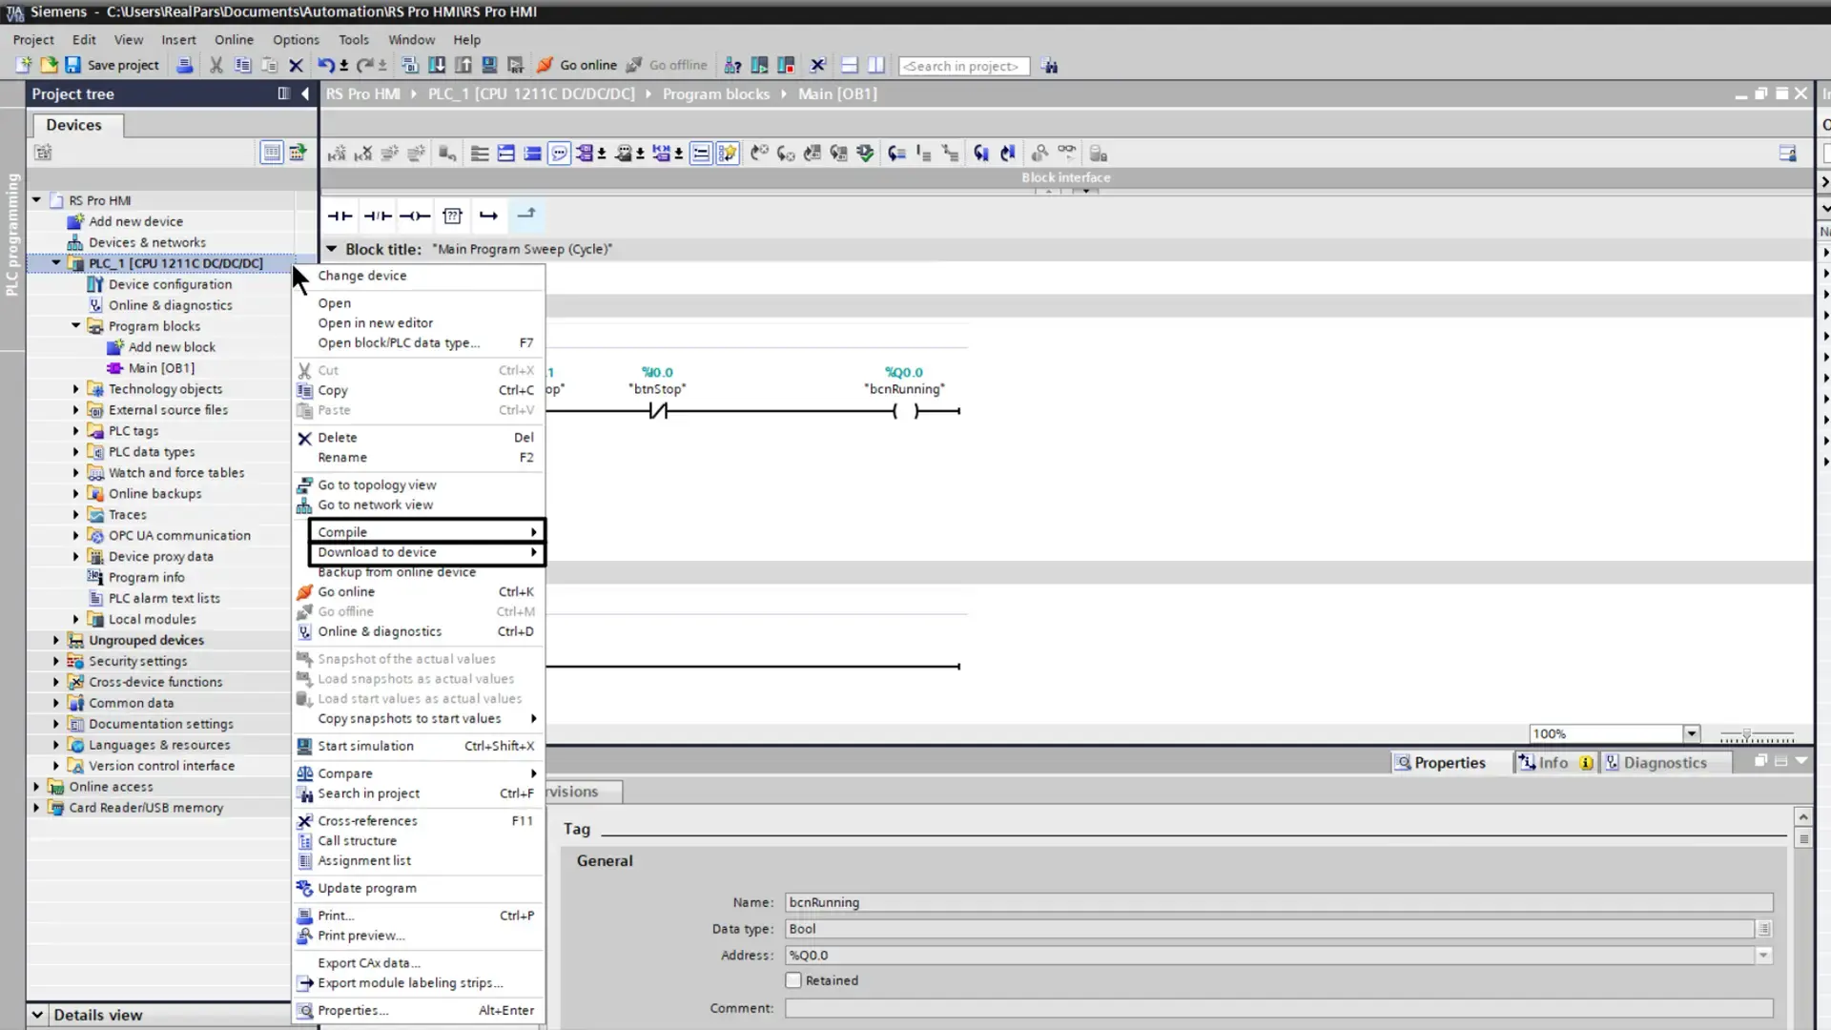
Task: Click the Undo arrow in the main toolbar
Action: pos(326,65)
